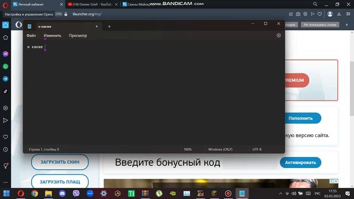354x199 pixels.
Task: Click the 'Не показывать снова' button
Action: (x=320, y=24)
